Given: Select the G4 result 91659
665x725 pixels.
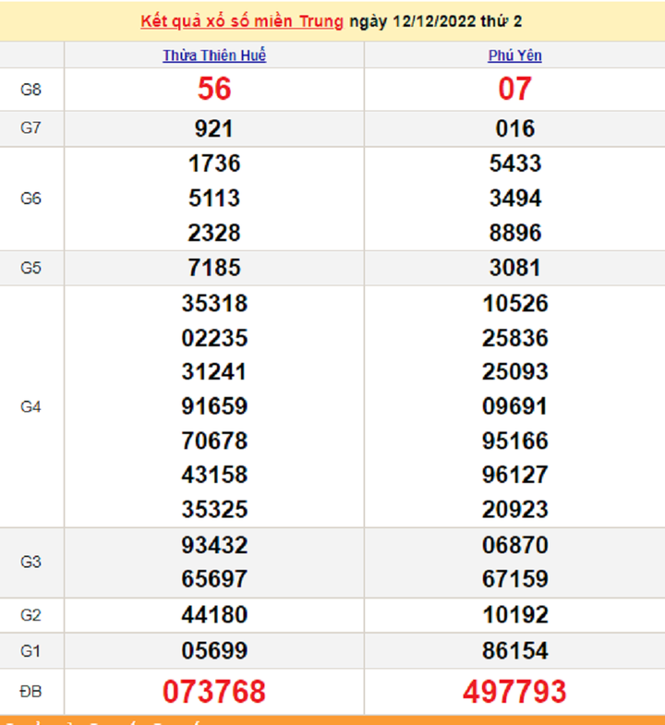Looking at the screenshot, I should 214,406.
